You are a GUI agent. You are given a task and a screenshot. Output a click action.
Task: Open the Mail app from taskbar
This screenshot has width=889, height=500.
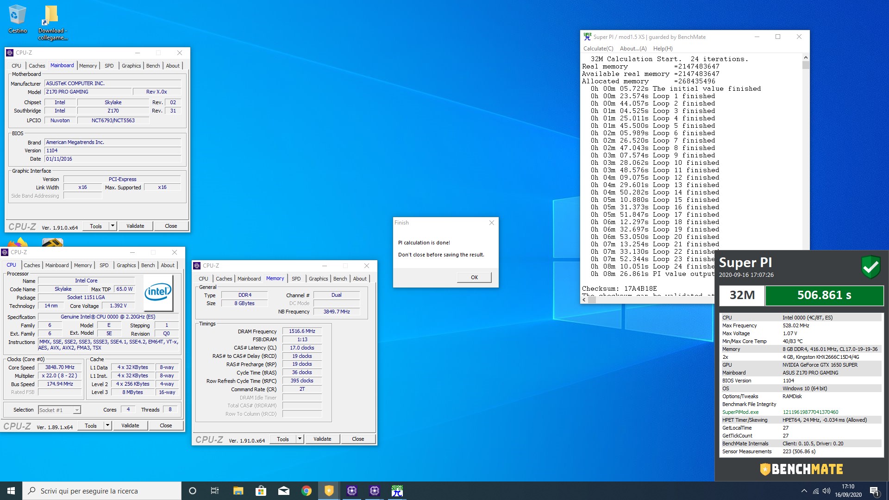tap(283, 491)
